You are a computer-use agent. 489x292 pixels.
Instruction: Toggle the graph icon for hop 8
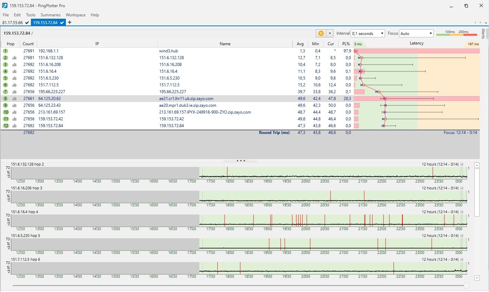pos(15,99)
